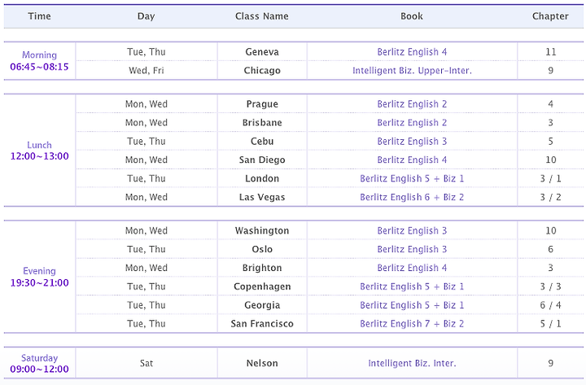Click Washington's Berlitz English 3 link
The height and width of the screenshot is (385, 586).
[412, 230]
